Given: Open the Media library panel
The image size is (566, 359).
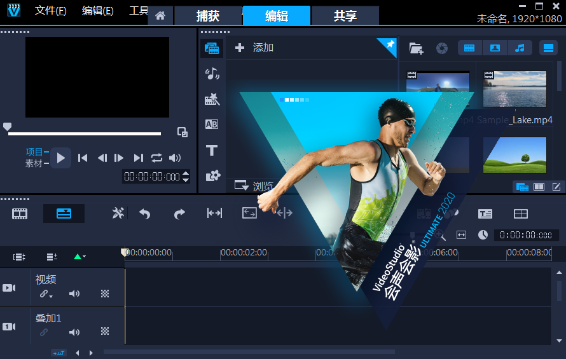Looking at the screenshot, I should 212,48.
